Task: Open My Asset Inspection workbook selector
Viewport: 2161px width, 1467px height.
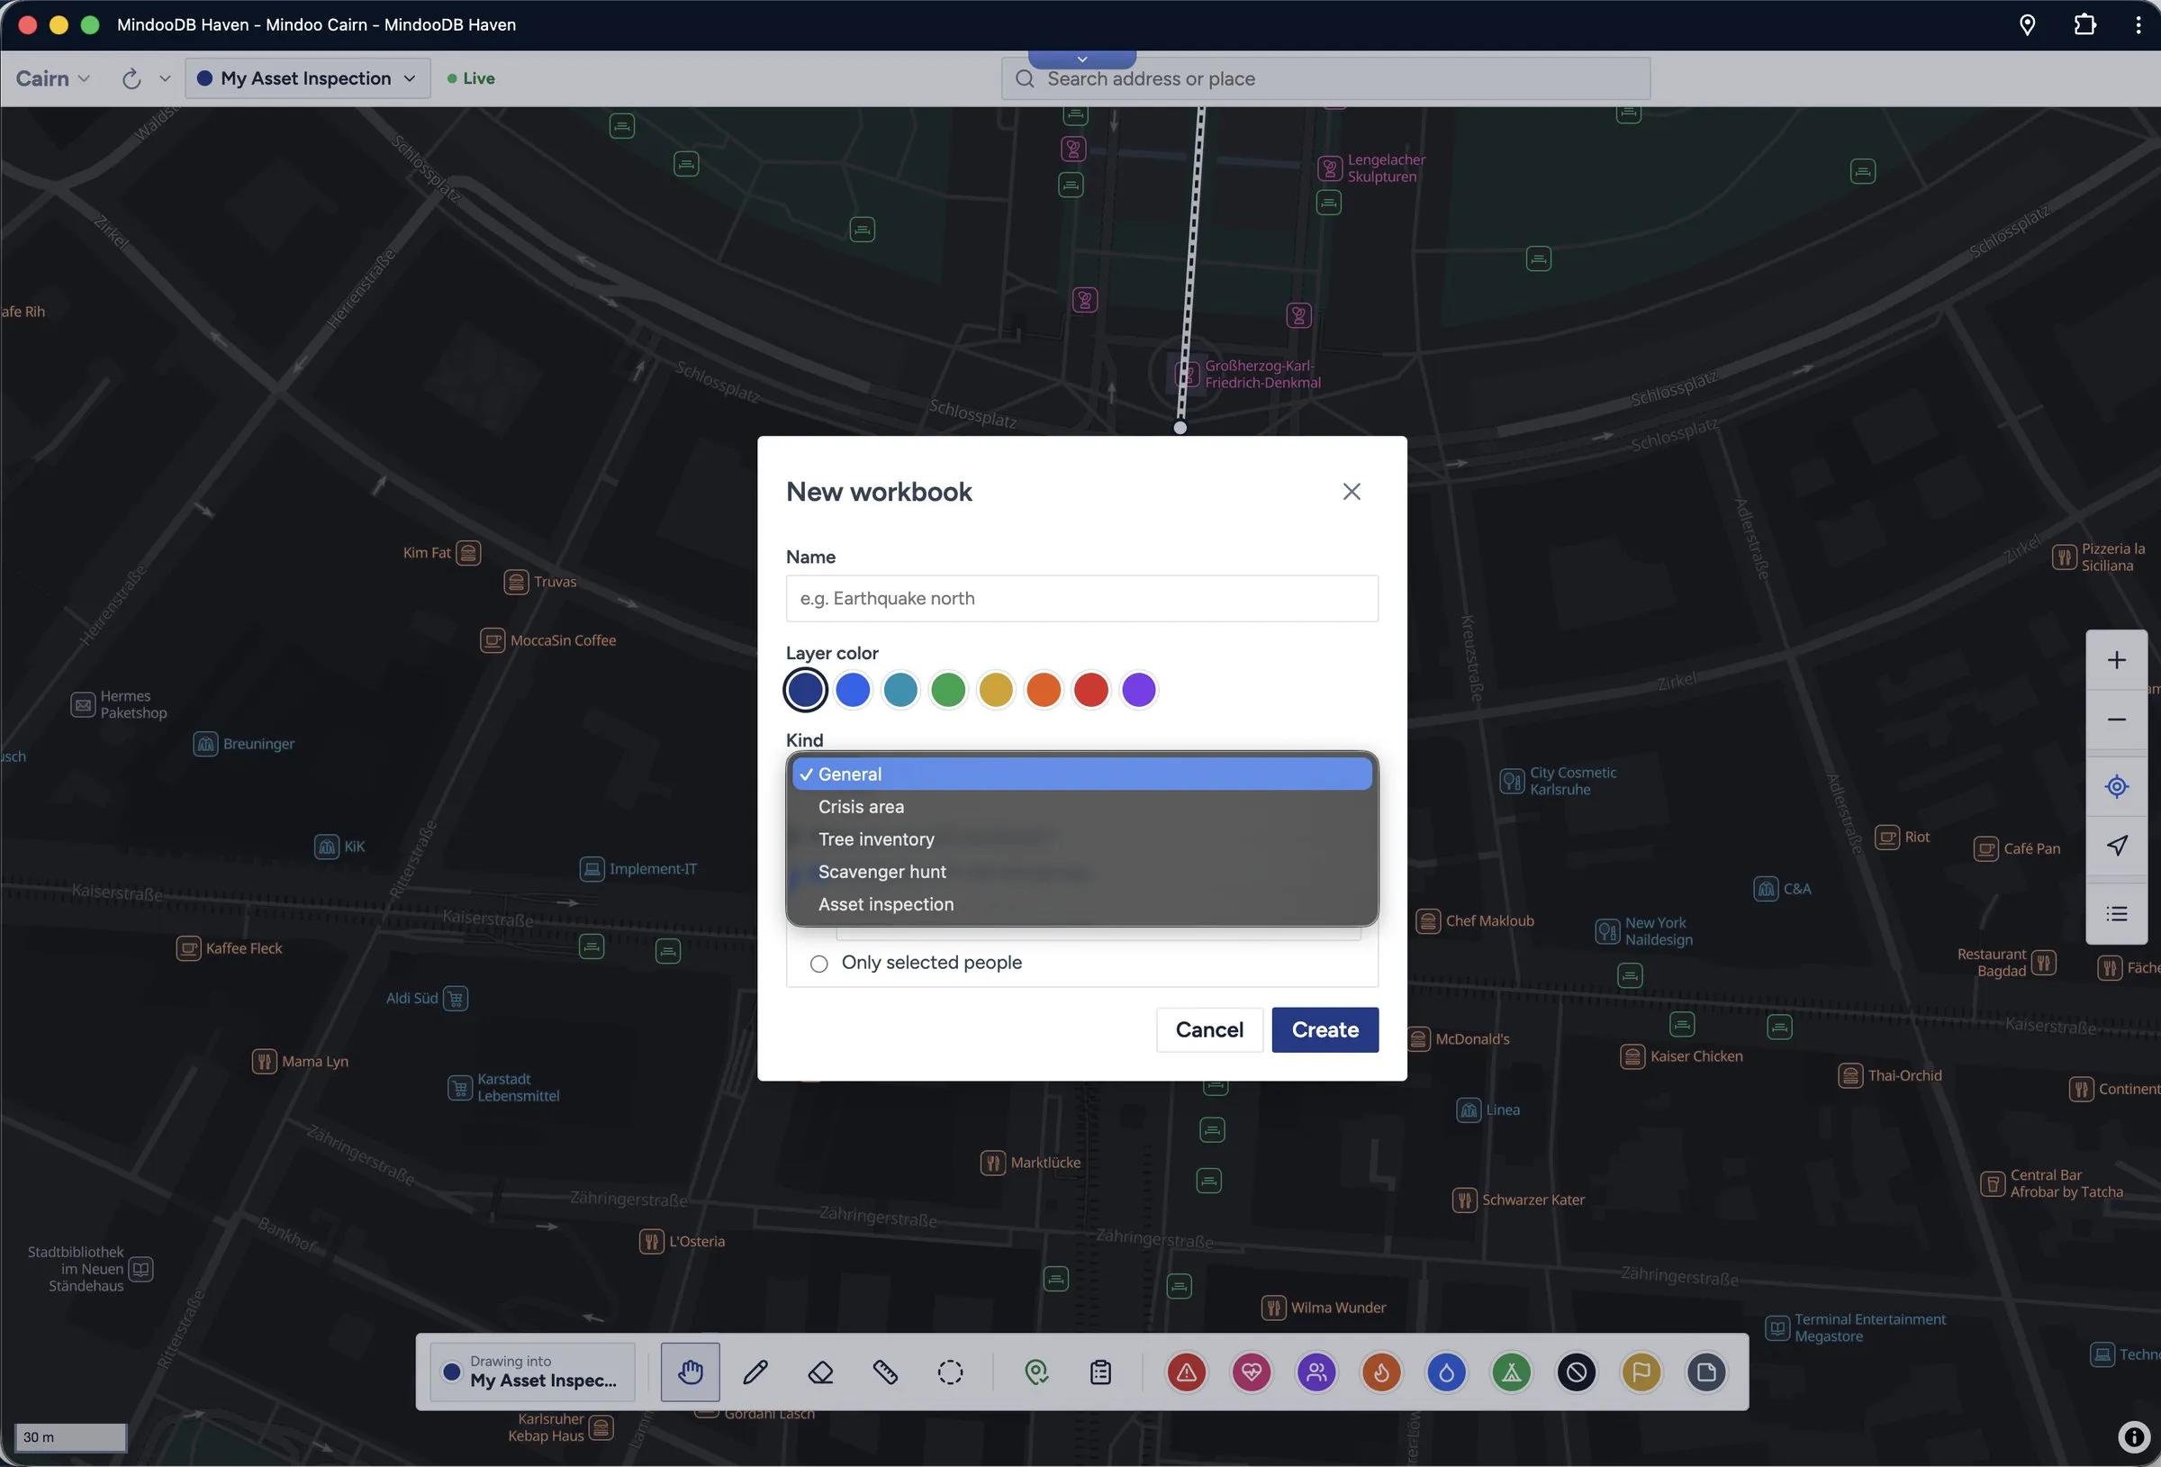Action: pyautogui.click(x=308, y=78)
